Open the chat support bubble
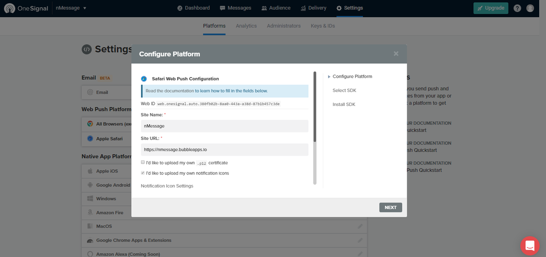The width and height of the screenshot is (546, 257). (x=530, y=246)
